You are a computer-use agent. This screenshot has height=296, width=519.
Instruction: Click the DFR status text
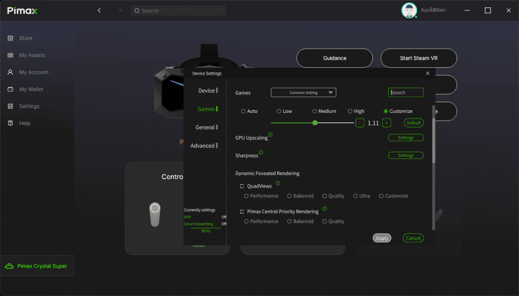188,217
